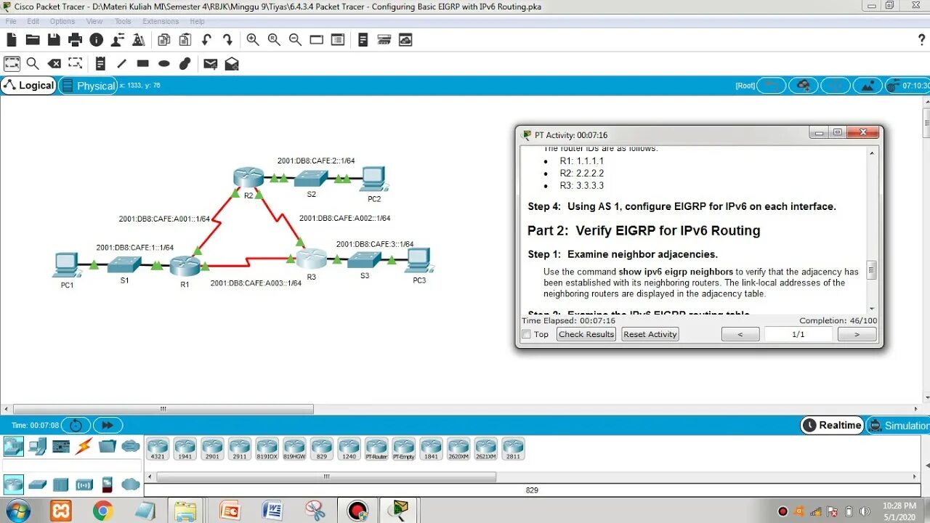
Task: Click the Reset Activity button
Action: pos(650,334)
